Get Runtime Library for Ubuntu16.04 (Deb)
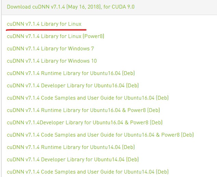Image resolution: width=217 pixels, height=177 pixels. point(71,73)
